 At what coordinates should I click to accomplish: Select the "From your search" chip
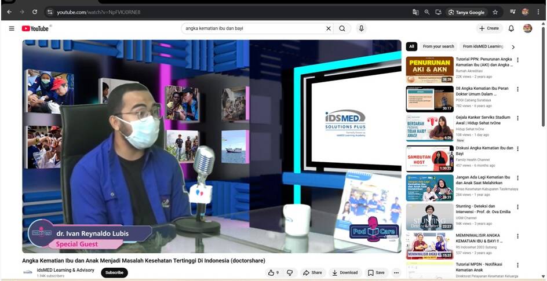(438, 46)
